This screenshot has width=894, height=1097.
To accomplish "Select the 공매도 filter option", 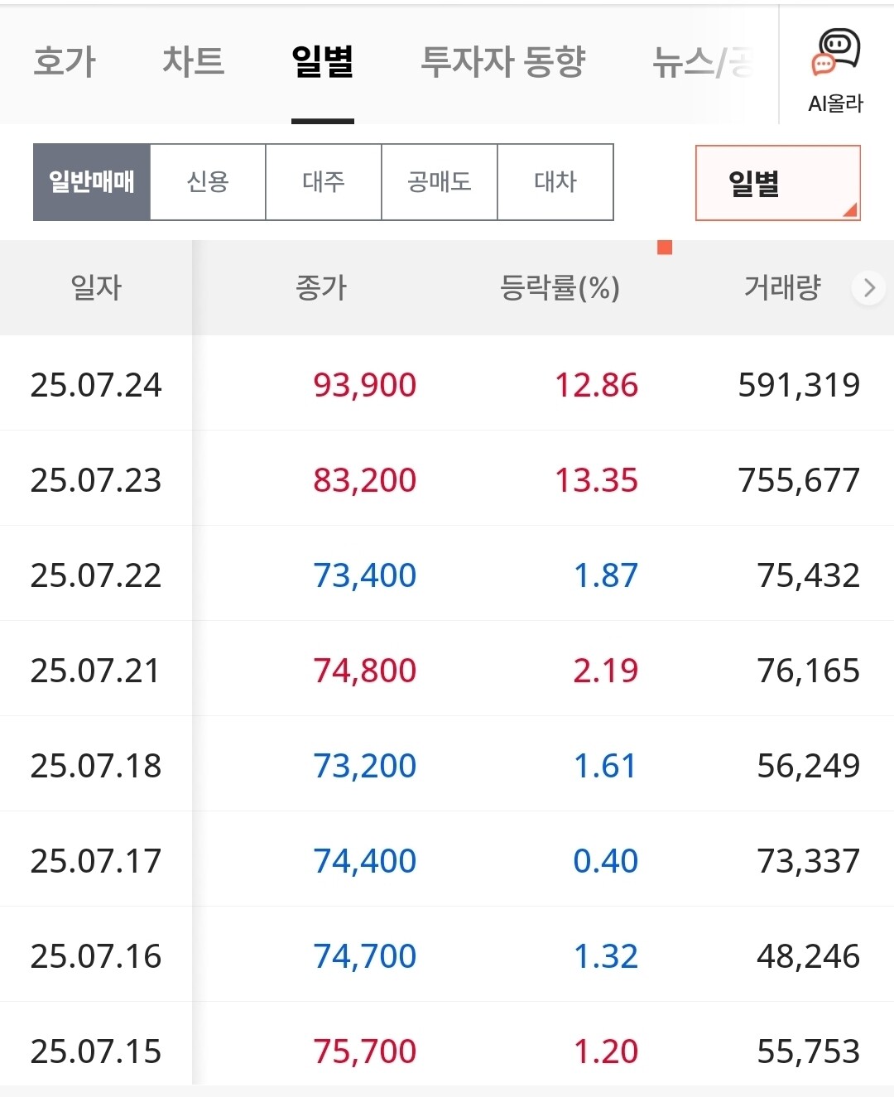I will [440, 182].
